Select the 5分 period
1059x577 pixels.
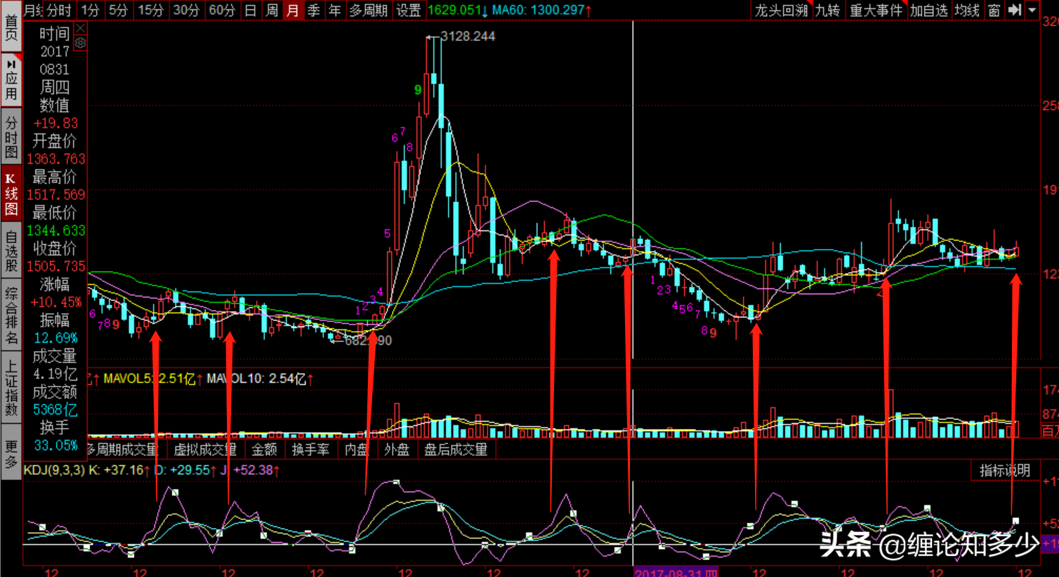pos(118,10)
